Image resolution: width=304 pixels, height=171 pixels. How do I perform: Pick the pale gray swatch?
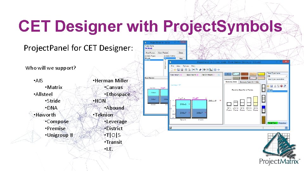pyautogui.click(x=228, y=78)
